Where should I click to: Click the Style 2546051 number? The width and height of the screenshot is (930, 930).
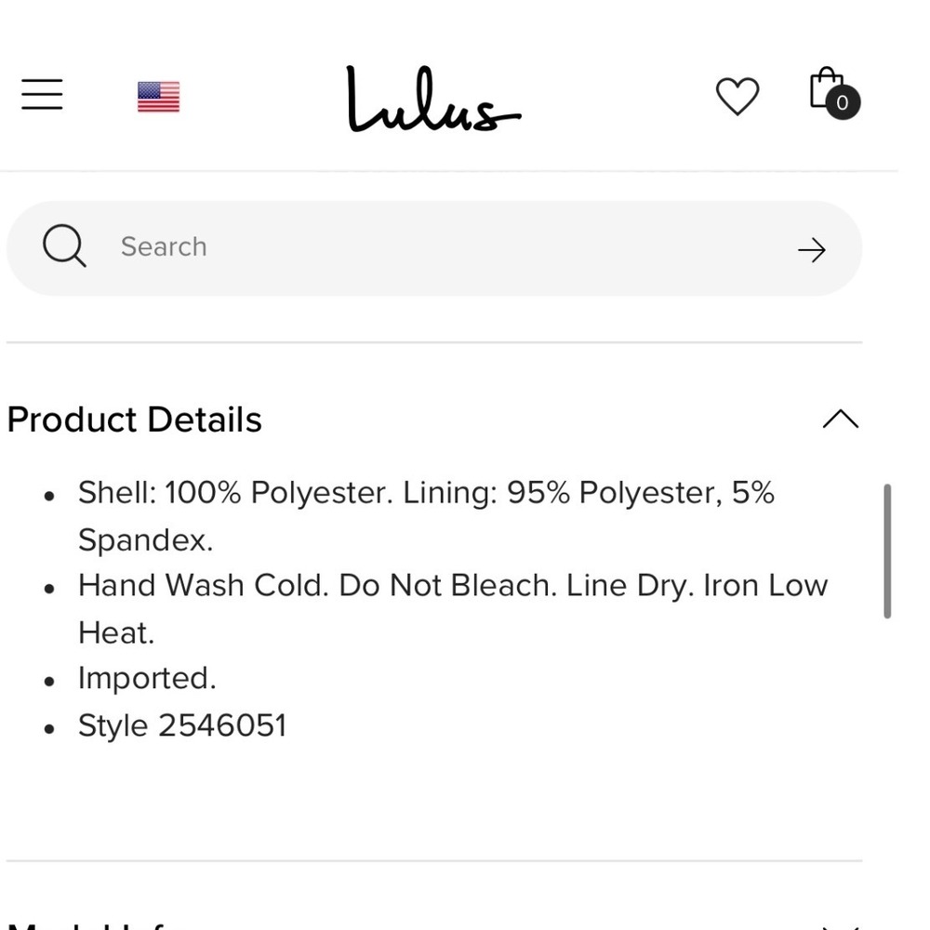coord(222,725)
